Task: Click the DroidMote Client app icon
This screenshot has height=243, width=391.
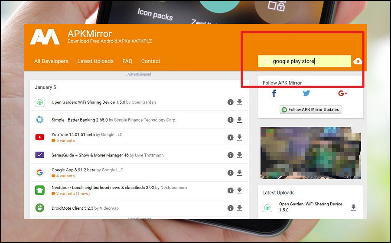Action: (x=39, y=208)
